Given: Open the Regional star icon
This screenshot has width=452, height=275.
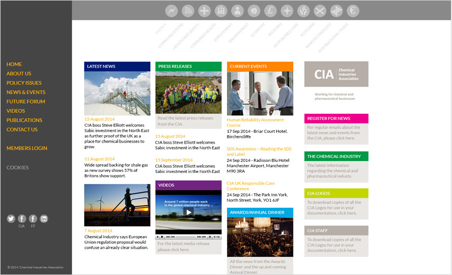Looking at the screenshot, I should [x=287, y=11].
